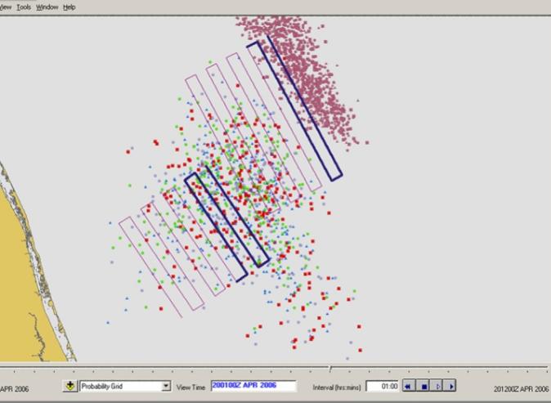Image resolution: width=551 pixels, height=403 pixels.
Task: Click the View Time input field
Action: (x=253, y=386)
